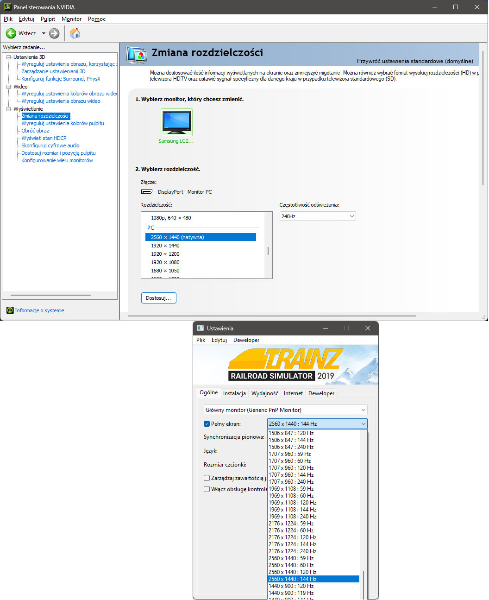Open the home icon in the NVIDIA toolbar
This screenshot has height=600, width=489.
point(75,33)
